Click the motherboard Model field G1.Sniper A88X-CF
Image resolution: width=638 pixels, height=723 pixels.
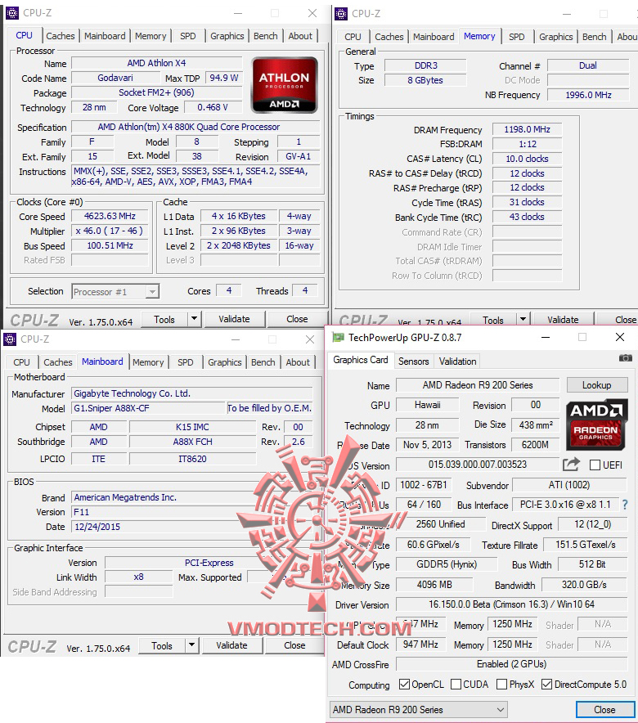(x=148, y=408)
